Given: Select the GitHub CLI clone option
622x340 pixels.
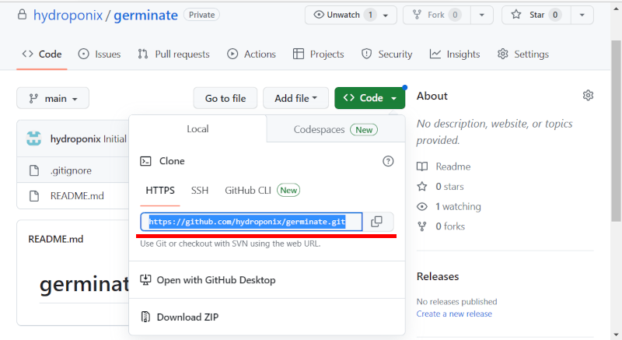Looking at the screenshot, I should pos(262,191).
